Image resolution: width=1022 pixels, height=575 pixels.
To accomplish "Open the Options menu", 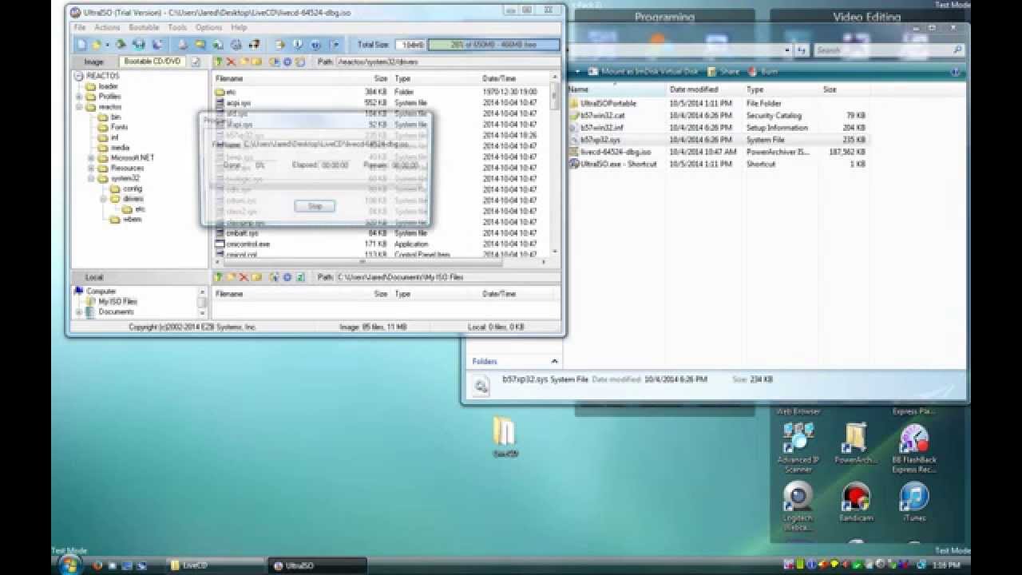I will point(208,27).
